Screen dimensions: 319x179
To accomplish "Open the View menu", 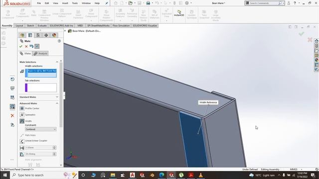I will point(55,3).
